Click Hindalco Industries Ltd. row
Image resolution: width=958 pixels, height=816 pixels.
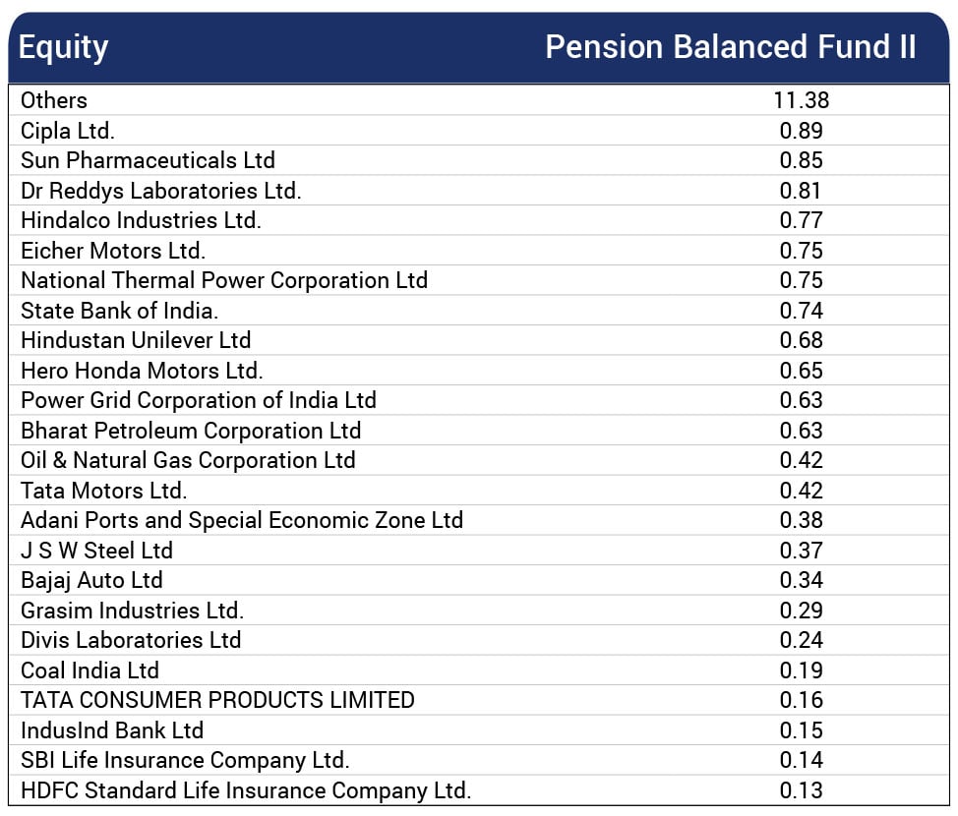pos(141,220)
